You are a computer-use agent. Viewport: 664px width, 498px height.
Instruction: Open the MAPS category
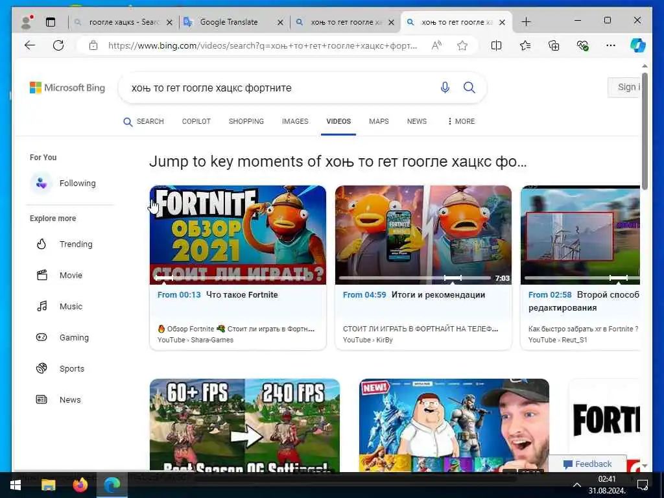click(x=379, y=121)
